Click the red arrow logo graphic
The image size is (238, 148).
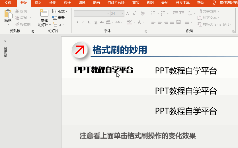[80, 50]
